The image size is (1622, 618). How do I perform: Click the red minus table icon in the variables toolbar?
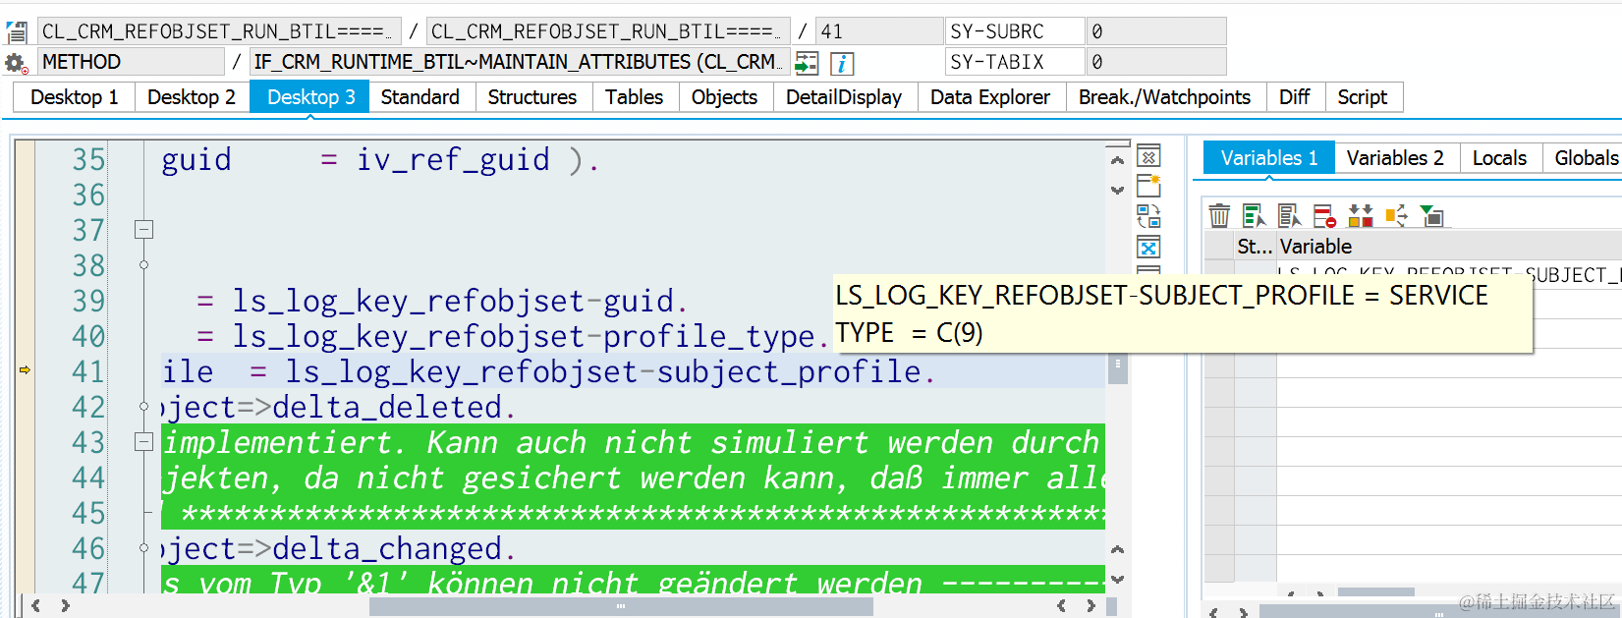point(1324,215)
